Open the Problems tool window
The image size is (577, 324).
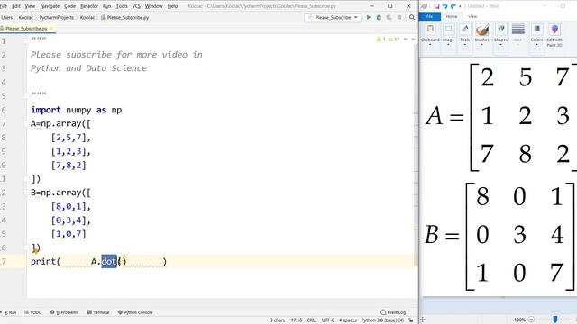pyautogui.click(x=64, y=312)
